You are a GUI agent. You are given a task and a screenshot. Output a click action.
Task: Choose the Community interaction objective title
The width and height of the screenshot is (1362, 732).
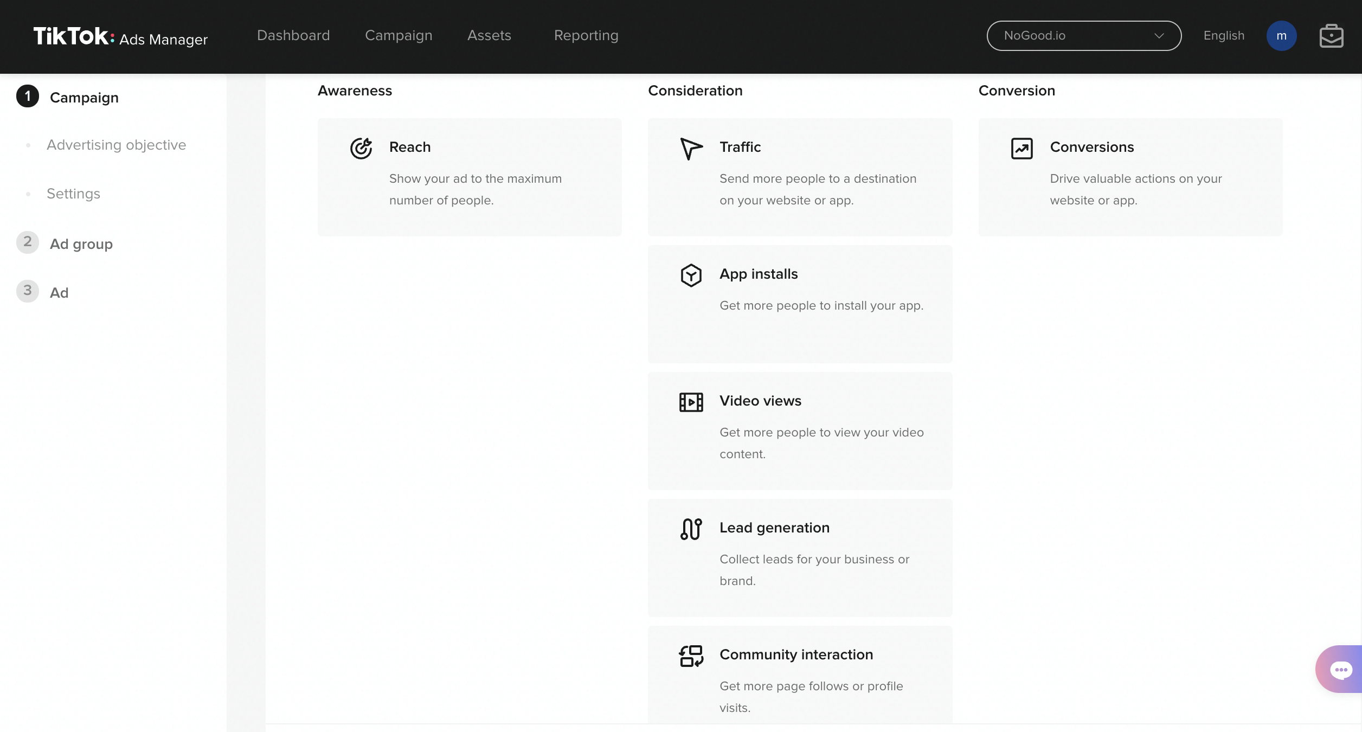click(x=796, y=654)
